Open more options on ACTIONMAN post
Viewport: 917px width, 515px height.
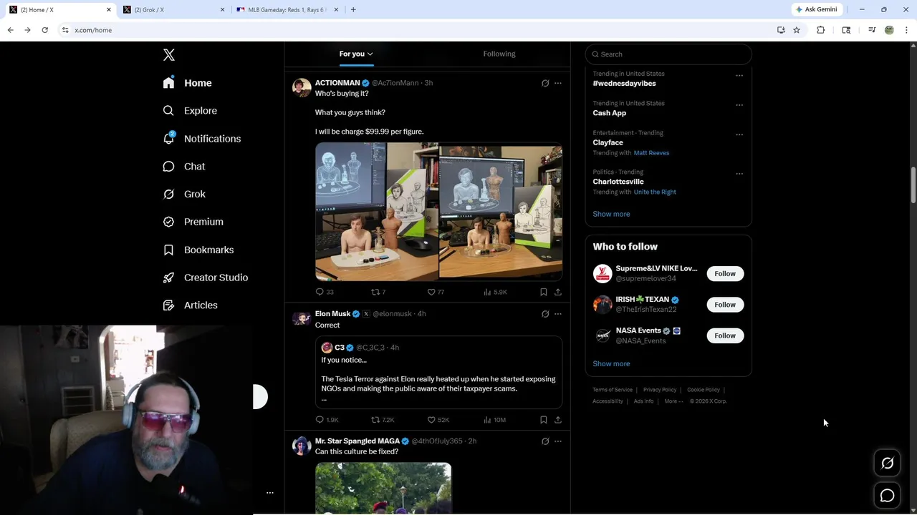[558, 83]
